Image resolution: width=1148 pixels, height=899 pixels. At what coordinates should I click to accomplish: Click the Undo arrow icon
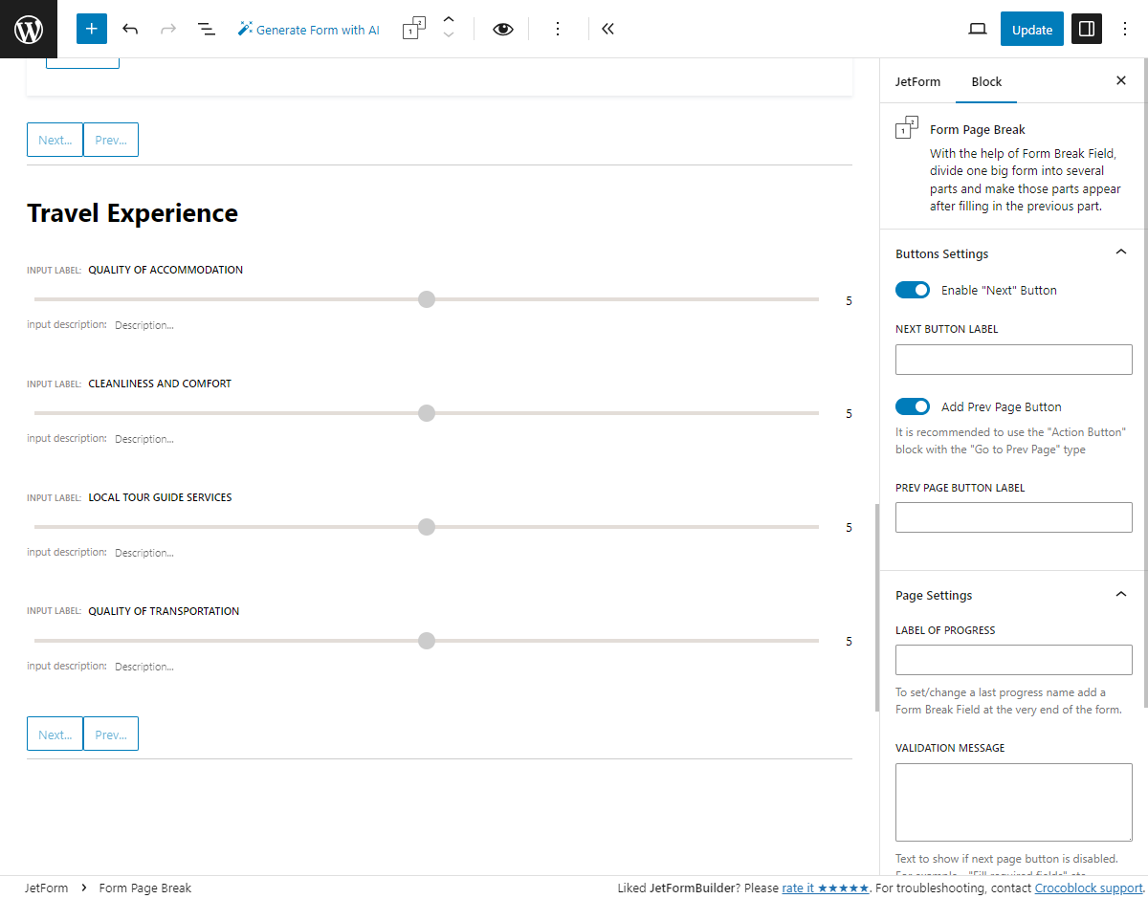click(130, 29)
